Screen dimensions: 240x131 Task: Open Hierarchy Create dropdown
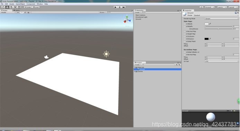pos(137,12)
